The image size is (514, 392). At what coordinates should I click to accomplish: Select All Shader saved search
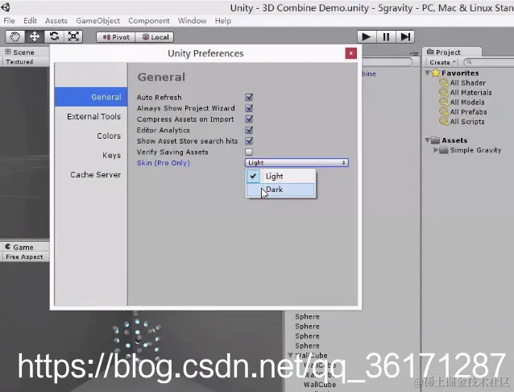click(x=467, y=83)
